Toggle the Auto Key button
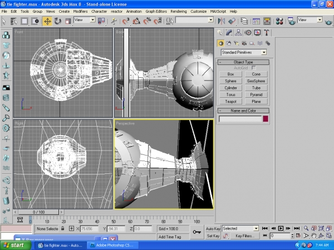The width and height of the screenshot is (334, 250). (x=213, y=229)
